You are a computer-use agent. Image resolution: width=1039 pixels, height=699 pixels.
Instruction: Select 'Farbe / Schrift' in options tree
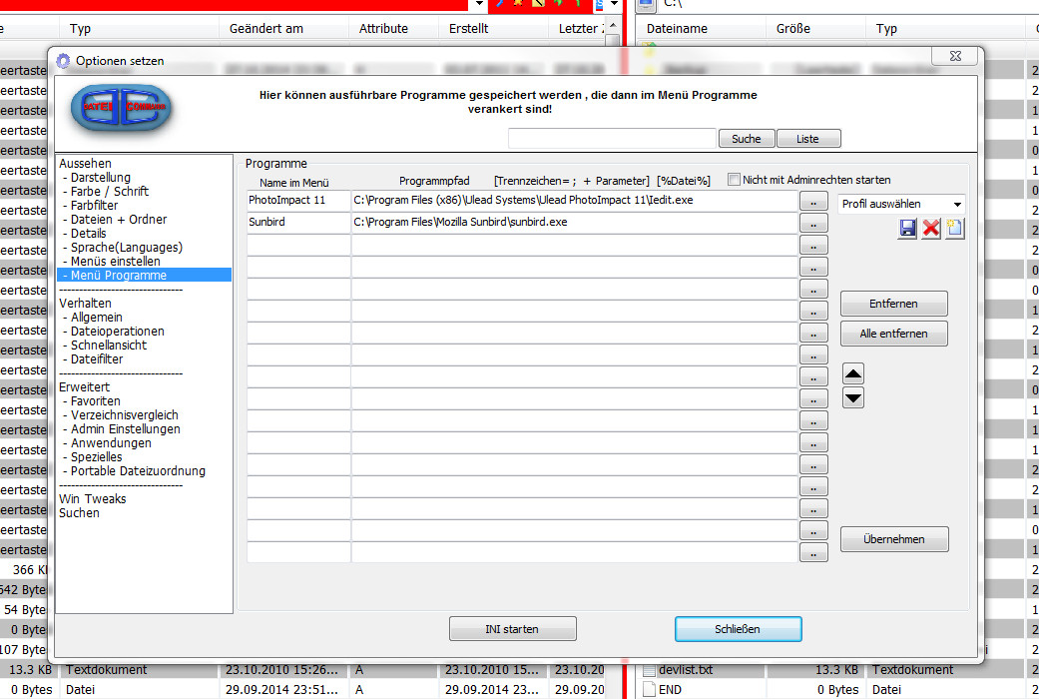point(110,191)
